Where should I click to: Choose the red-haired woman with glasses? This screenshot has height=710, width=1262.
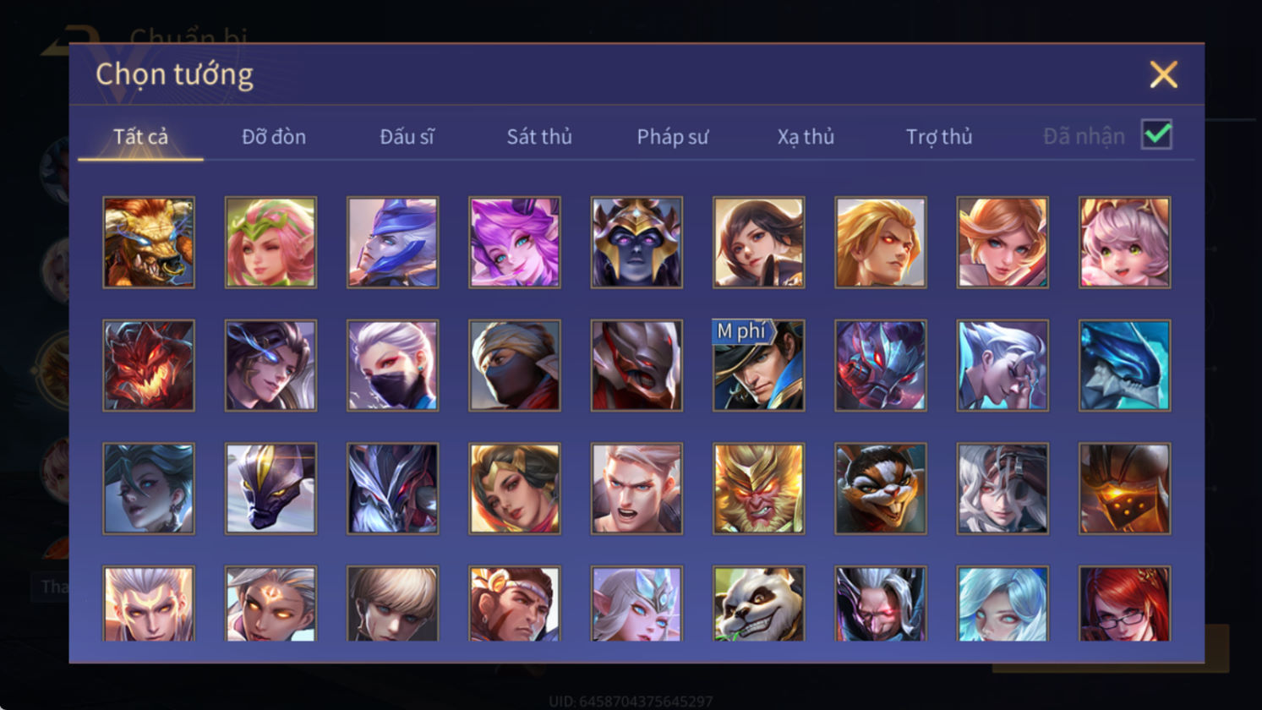coord(1125,603)
